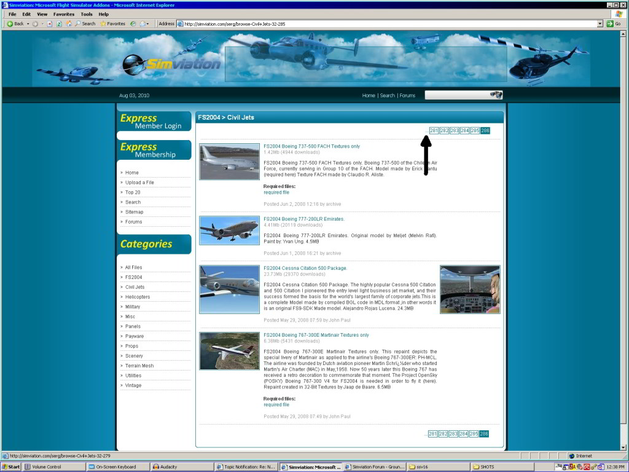629x472 pixels.
Task: Click the Boeing 767-300E Martinair thumbnail
Action: click(230, 351)
